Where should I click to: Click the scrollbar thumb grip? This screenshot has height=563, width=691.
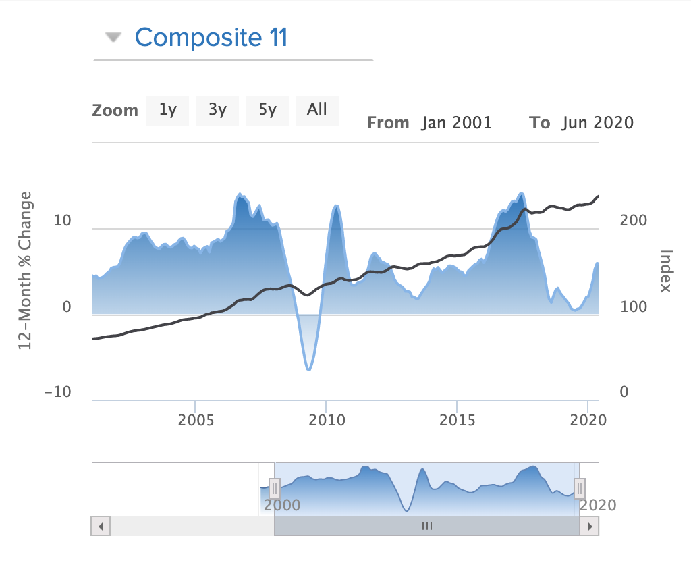426,526
